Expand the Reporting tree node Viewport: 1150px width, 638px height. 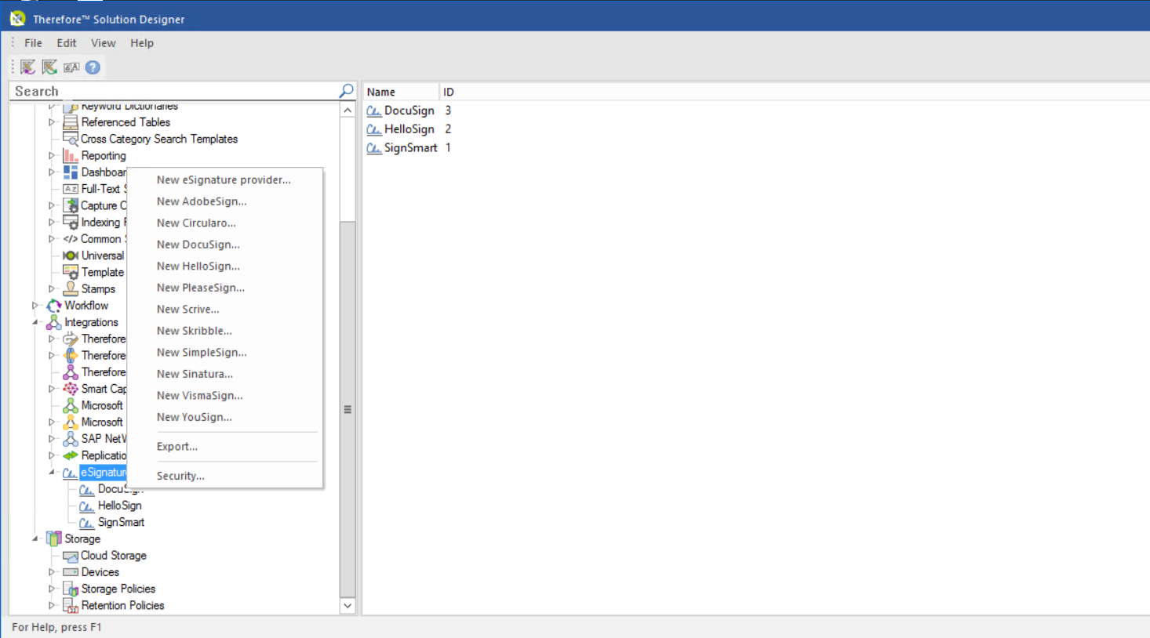(x=52, y=155)
